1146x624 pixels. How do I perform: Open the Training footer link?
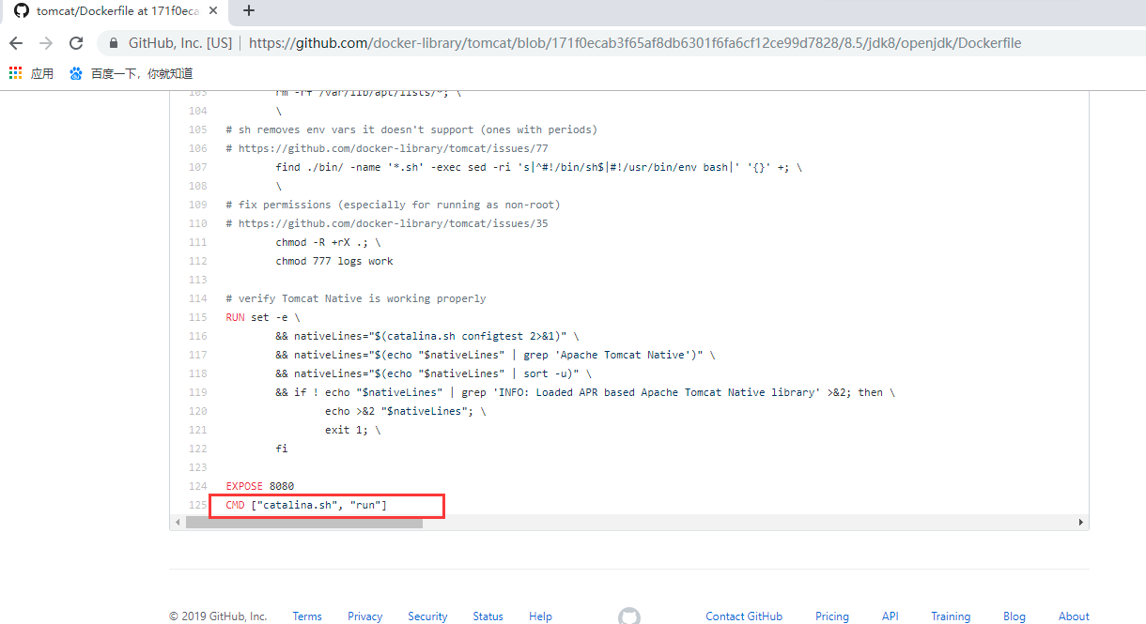[x=951, y=616]
